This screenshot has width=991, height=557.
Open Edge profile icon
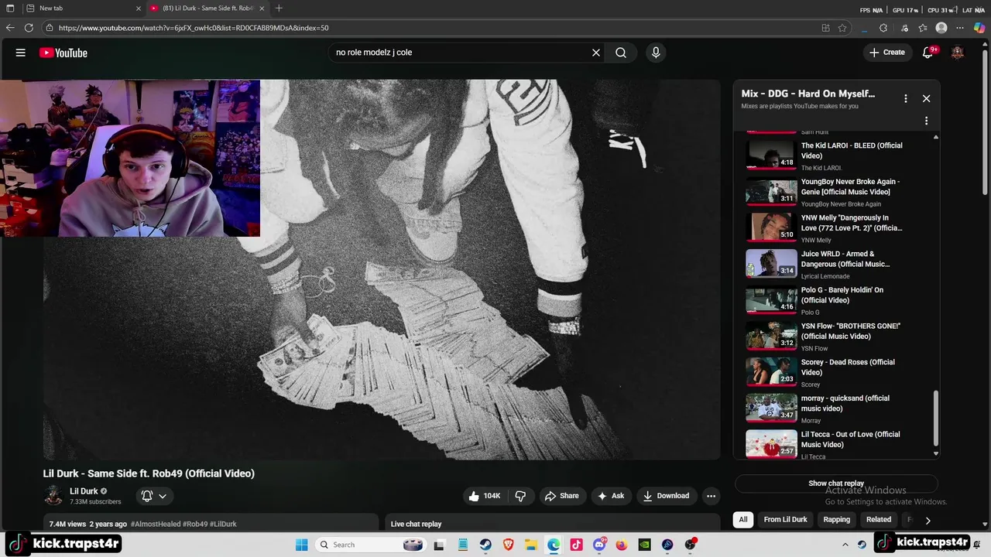point(941,28)
